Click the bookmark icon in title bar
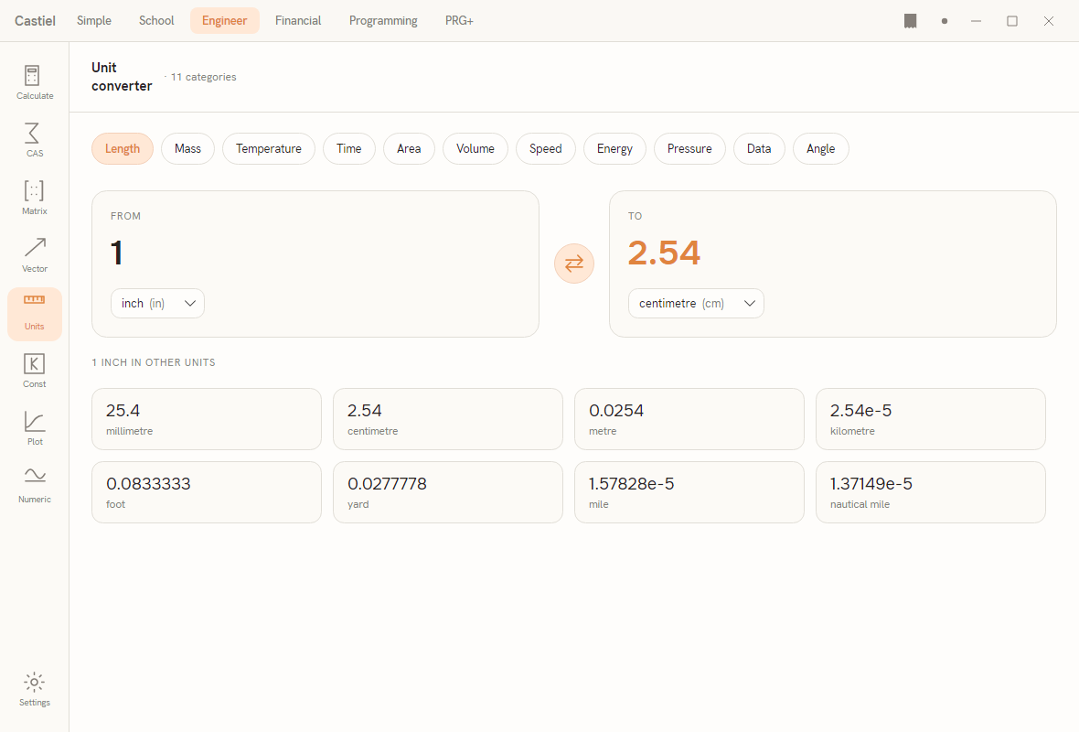Viewport: 1079px width, 732px height. (911, 21)
